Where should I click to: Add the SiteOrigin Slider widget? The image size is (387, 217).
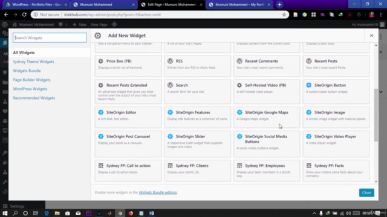[198, 144]
